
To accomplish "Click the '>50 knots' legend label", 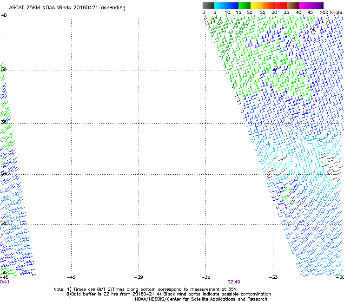I will (331, 13).
